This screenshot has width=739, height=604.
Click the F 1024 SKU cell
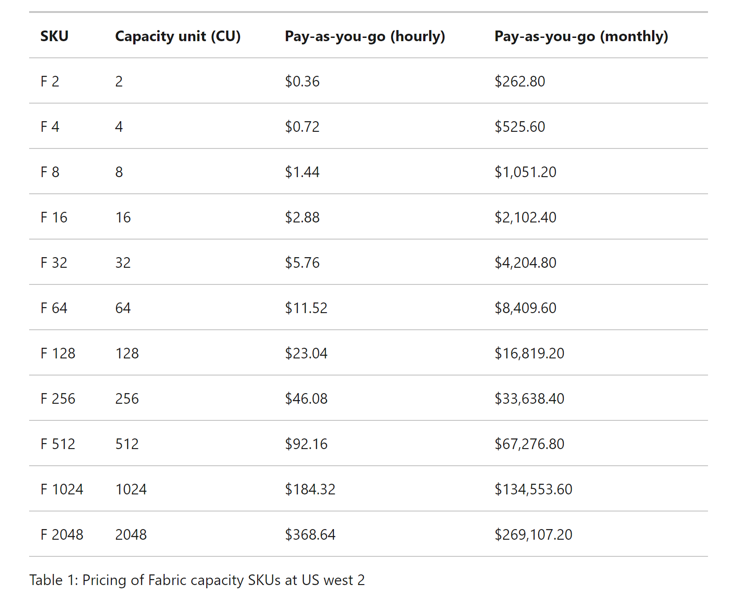click(62, 489)
